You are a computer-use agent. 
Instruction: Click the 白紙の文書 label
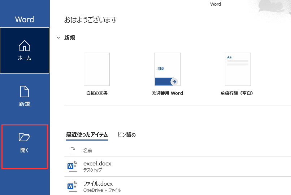click(97, 93)
